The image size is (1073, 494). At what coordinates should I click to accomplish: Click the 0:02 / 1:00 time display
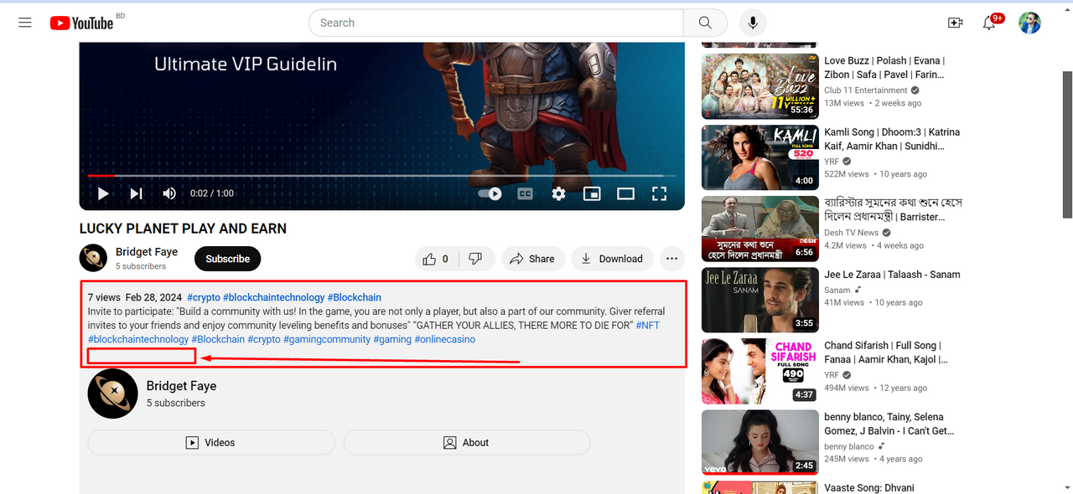tap(212, 193)
